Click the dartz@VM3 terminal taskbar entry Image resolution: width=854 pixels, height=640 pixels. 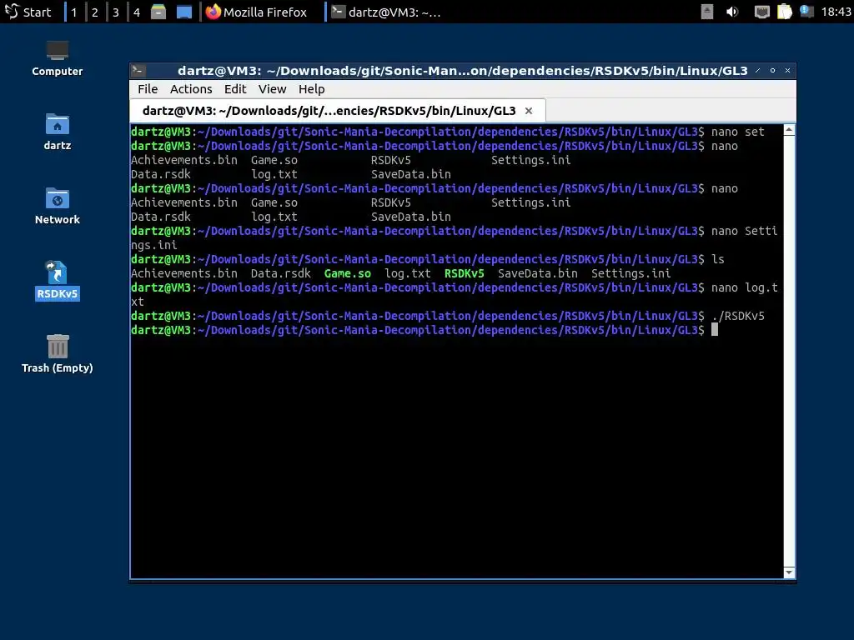coord(386,12)
